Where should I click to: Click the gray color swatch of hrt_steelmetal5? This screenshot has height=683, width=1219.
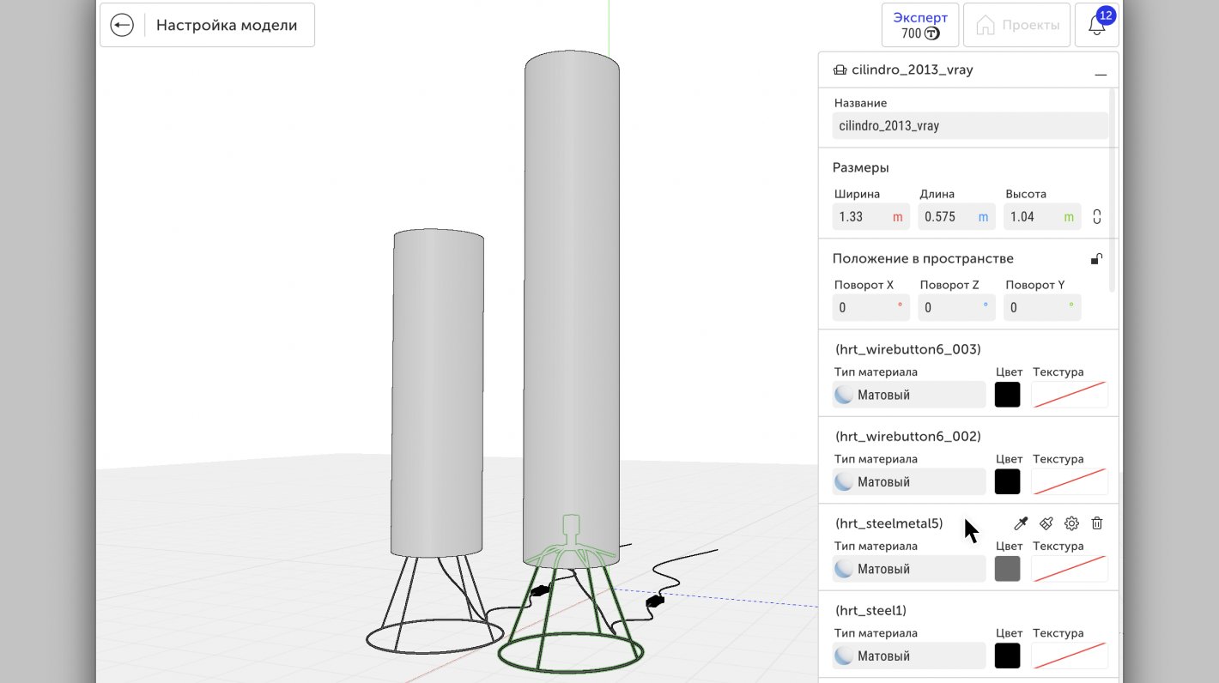click(x=1007, y=569)
